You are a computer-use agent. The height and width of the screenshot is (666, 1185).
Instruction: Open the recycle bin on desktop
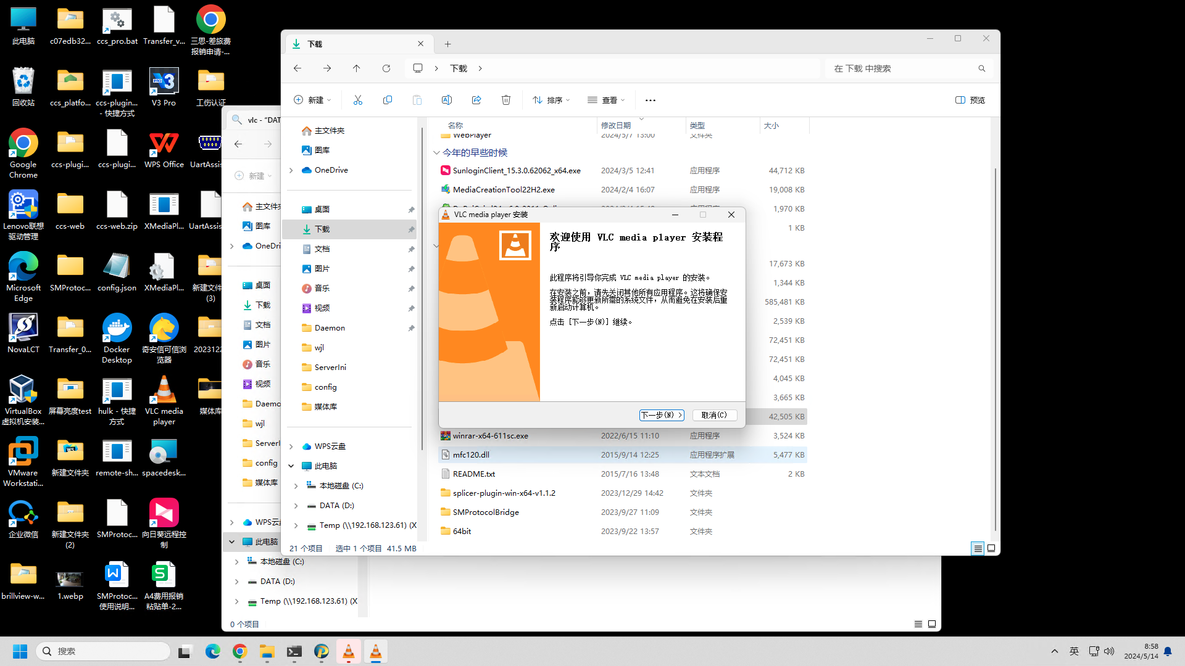(23, 87)
